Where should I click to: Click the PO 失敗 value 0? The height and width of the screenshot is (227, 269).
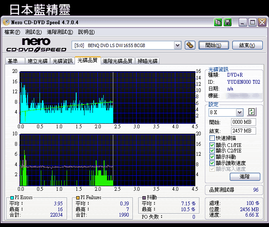coord(194,217)
